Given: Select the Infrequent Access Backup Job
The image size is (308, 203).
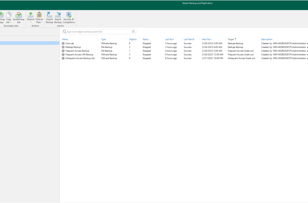Looking at the screenshot, I should click(x=185, y=58).
